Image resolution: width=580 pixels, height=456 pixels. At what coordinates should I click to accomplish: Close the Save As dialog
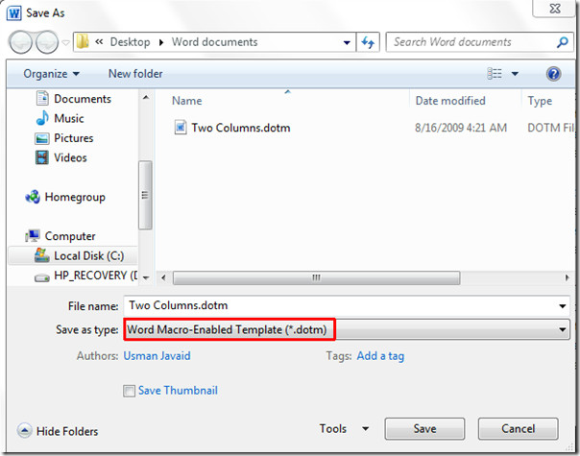click(554, 8)
